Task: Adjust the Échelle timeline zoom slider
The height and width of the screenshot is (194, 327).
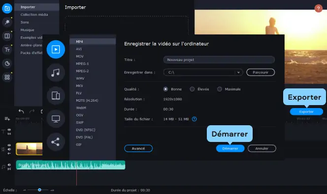Action: (x=39, y=190)
